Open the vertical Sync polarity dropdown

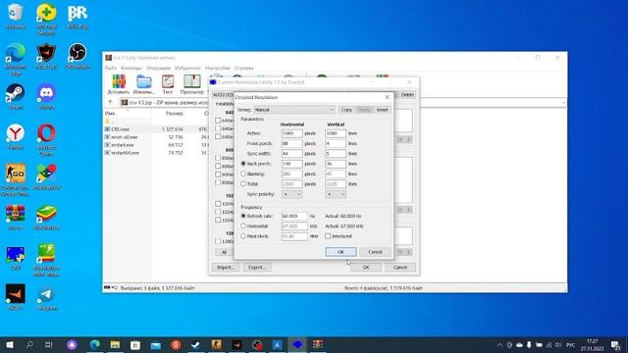(336, 194)
